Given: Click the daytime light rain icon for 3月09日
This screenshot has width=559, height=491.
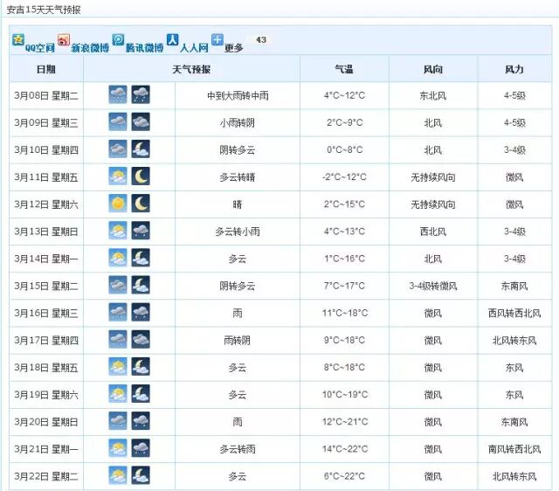Looking at the screenshot, I should point(118,122).
